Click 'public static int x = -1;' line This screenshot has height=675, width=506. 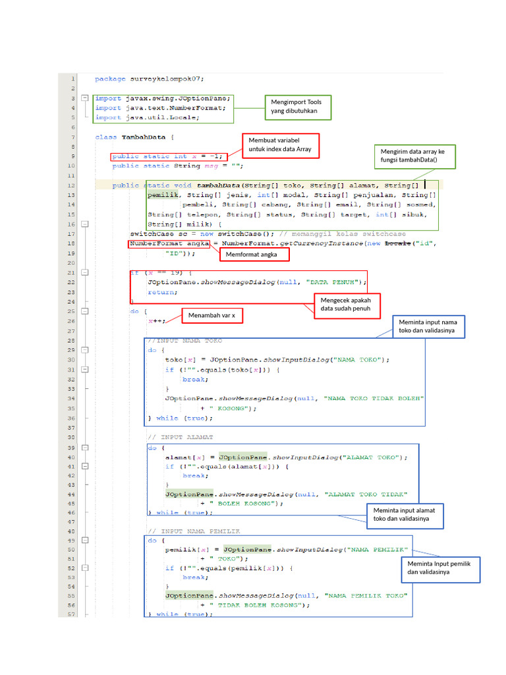coord(167,156)
